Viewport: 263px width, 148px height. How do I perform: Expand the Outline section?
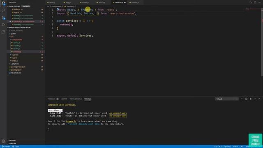click(12, 141)
